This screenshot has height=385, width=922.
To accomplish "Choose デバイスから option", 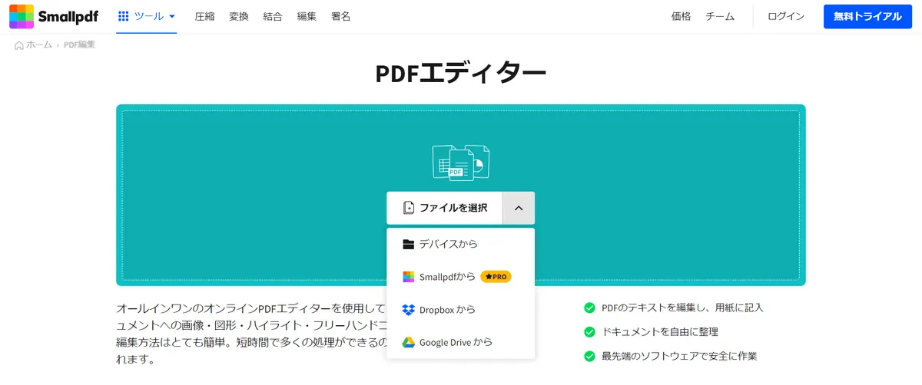I will [x=460, y=244].
